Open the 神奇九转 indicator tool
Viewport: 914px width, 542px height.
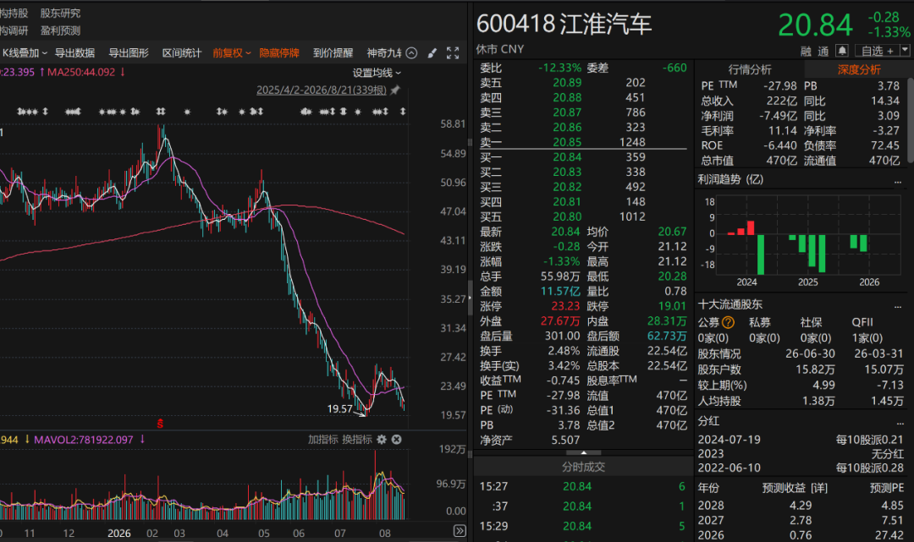click(385, 53)
